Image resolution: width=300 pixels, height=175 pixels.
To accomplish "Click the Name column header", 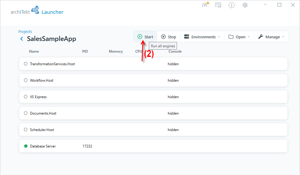I will click(34, 51).
